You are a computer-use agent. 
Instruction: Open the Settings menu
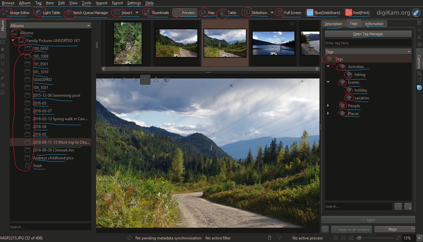pyautogui.click(x=134, y=3)
